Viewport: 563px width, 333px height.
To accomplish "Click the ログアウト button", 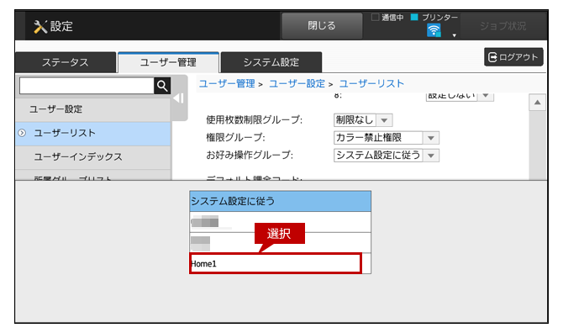I will (513, 56).
